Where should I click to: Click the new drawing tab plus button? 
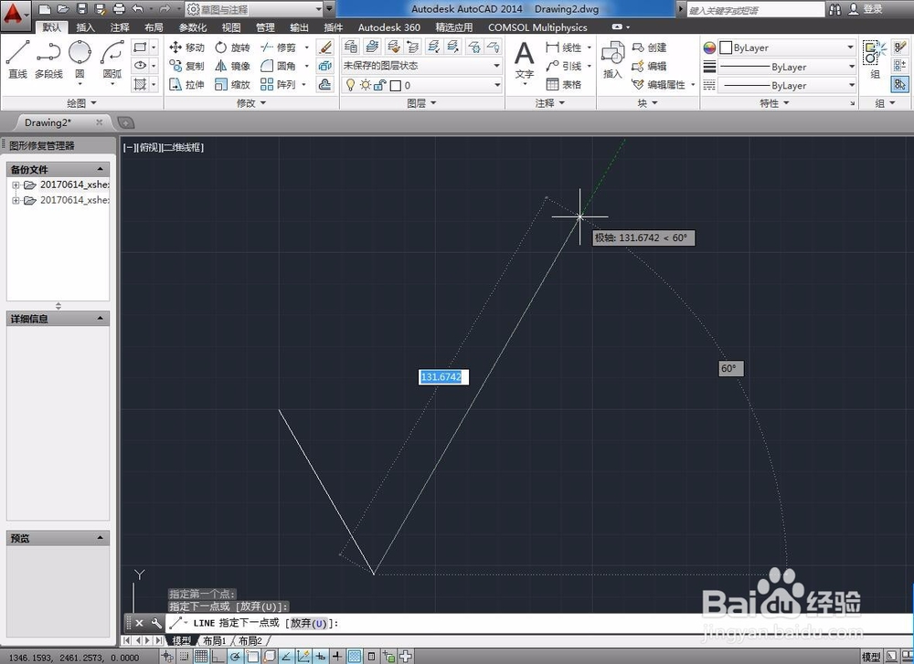pyautogui.click(x=125, y=122)
